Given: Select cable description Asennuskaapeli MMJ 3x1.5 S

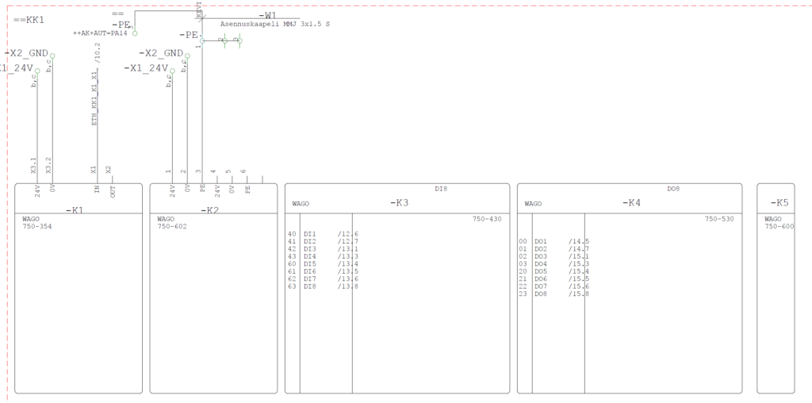Looking at the screenshot, I should pyautogui.click(x=274, y=25).
